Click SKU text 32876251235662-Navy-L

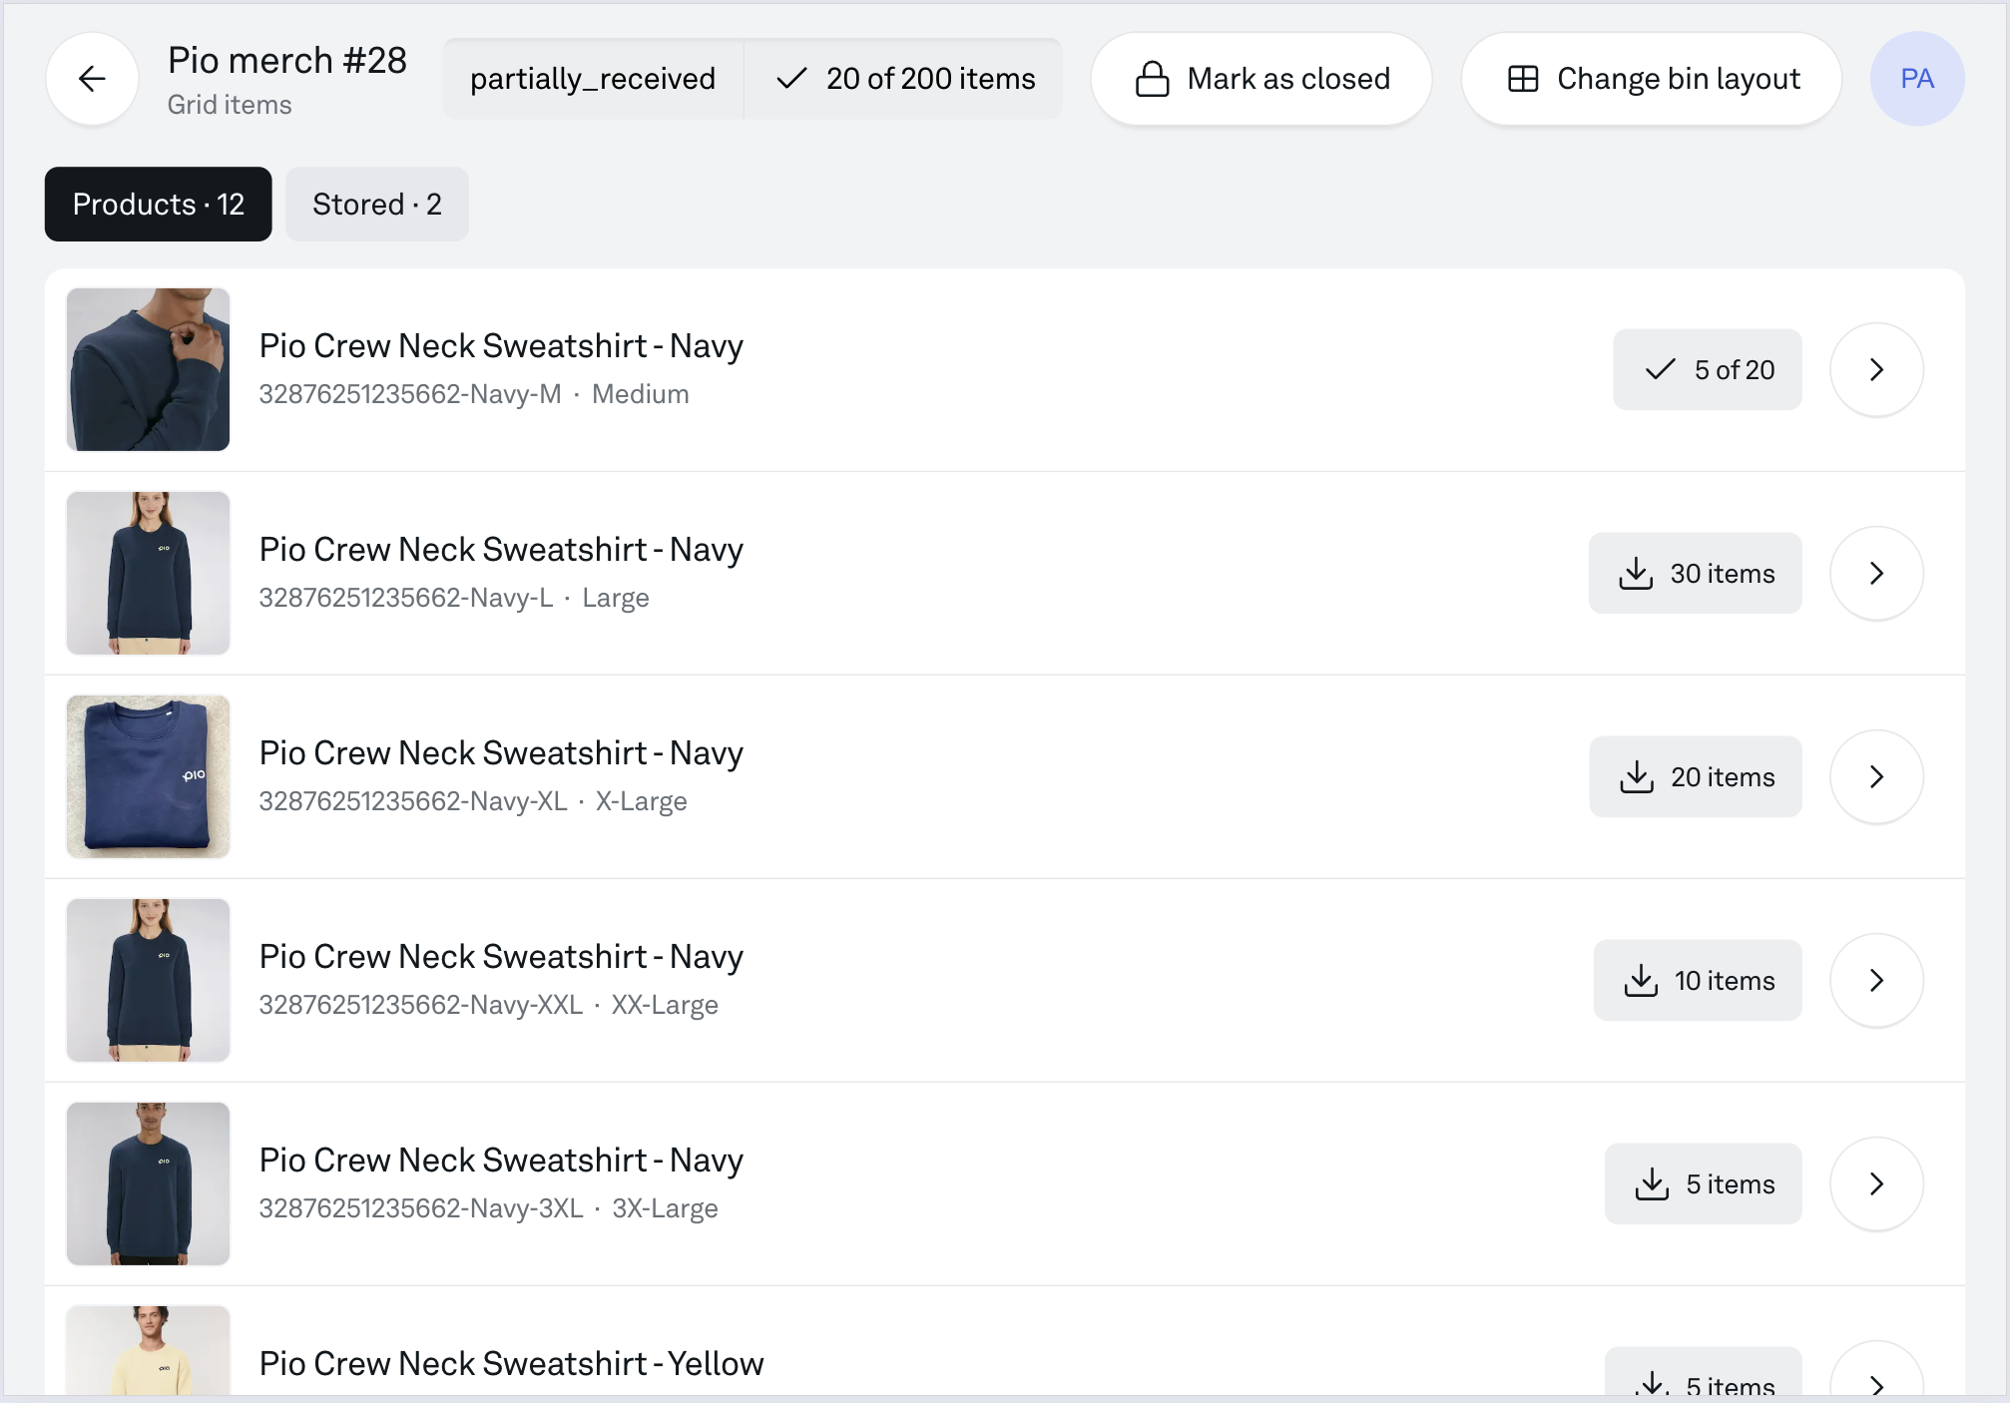[406, 598]
